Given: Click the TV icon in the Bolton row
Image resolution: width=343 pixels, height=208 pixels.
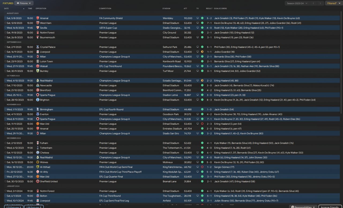Looking at the screenshot, I should click(x=198, y=196).
